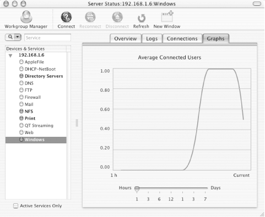
Task: Refresh the server status
Action: coord(142,18)
